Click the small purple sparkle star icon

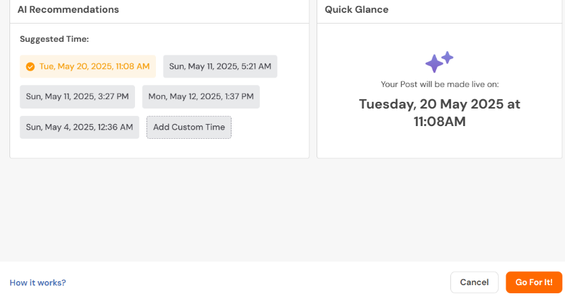[448, 57]
